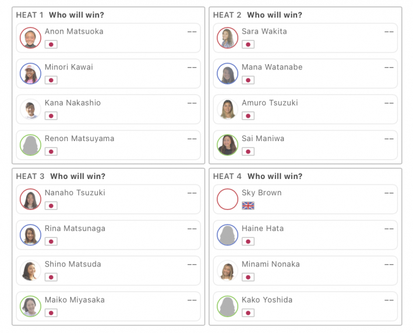
Task: Click the Japan flag under Sai Maniwa
Action: coord(248,152)
